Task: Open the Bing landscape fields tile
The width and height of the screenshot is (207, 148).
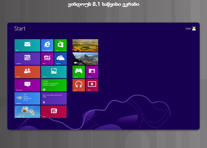Action: tap(85, 45)
